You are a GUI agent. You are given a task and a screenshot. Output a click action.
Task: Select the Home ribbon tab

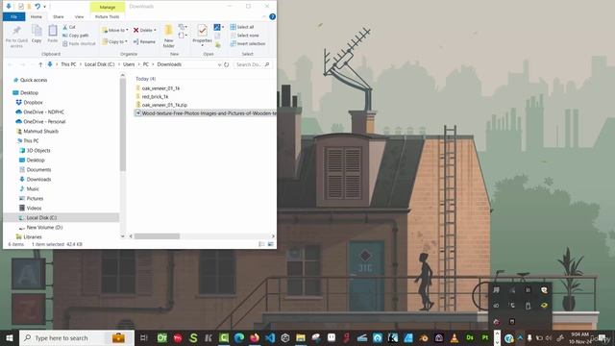click(x=37, y=17)
